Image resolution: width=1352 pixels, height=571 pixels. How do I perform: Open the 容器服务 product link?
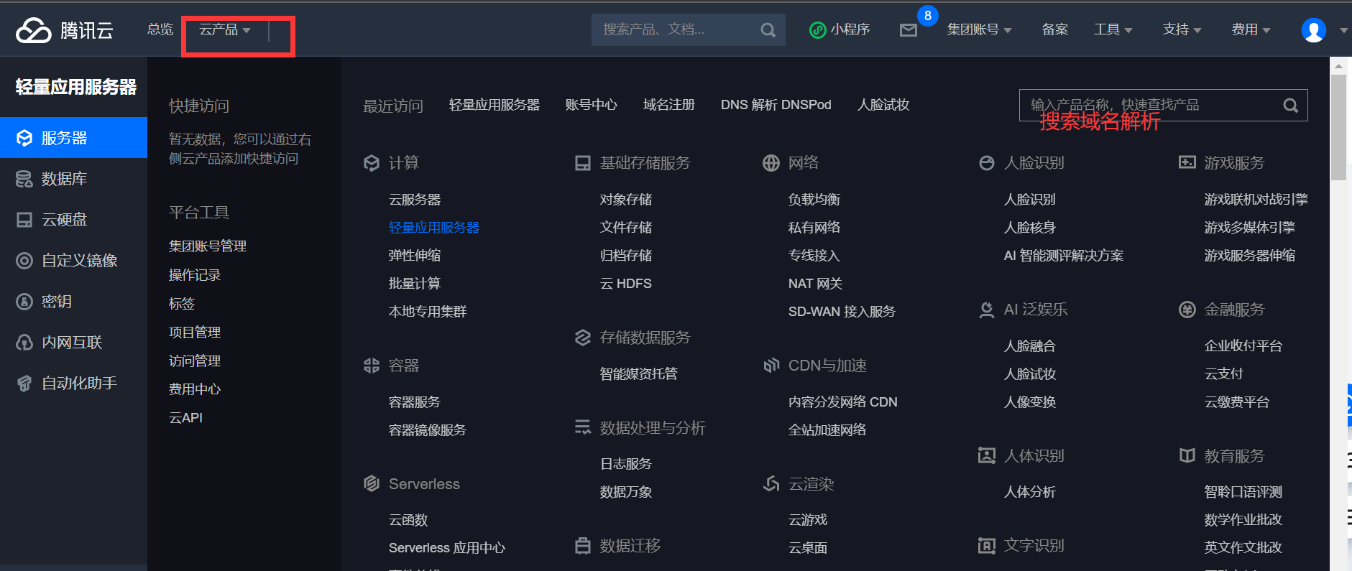[x=415, y=402]
